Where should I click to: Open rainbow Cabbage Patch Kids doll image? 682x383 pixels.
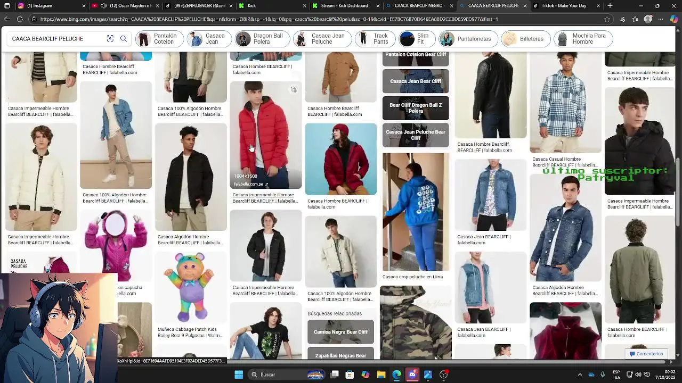191,287
